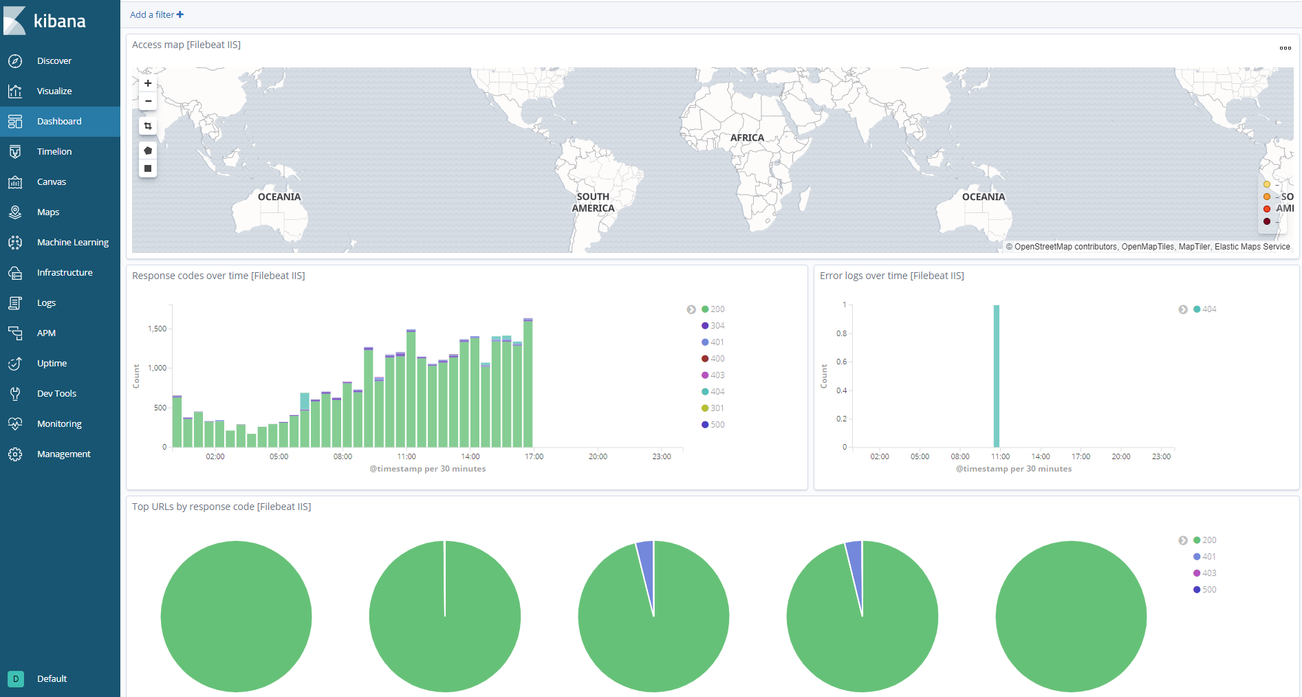1302x697 pixels.
Task: Click the plus icon beside Add a filter
Action: point(180,14)
